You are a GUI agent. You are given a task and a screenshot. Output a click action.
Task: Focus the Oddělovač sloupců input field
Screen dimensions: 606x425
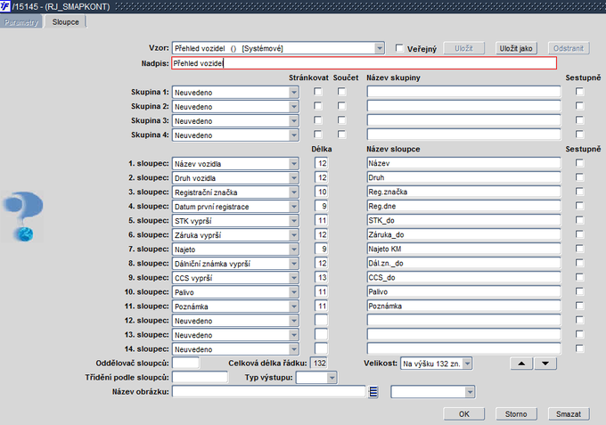[x=185, y=364]
